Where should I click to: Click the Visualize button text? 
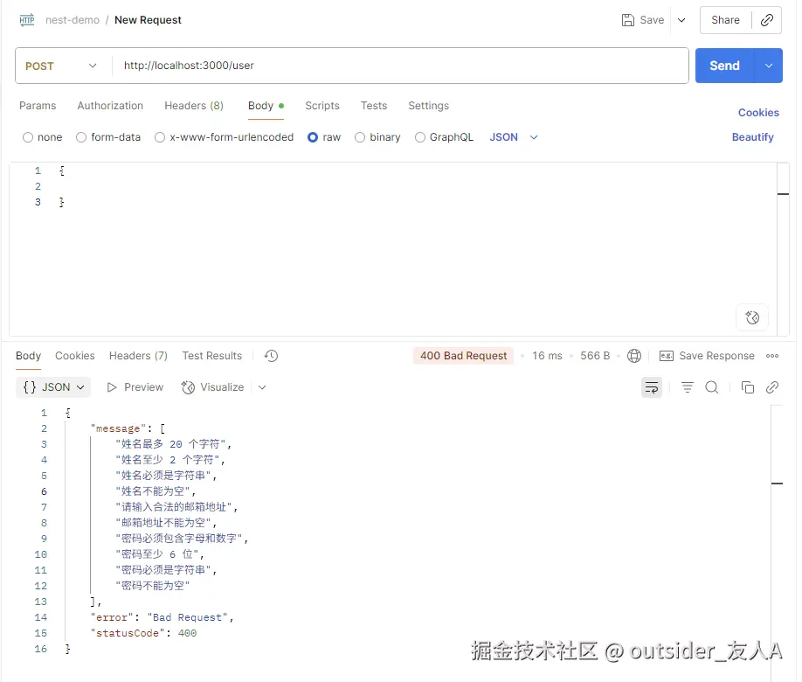[222, 387]
